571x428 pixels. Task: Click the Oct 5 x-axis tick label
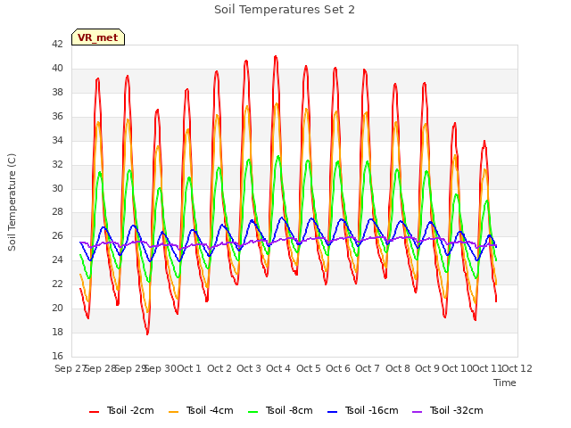pyautogui.click(x=309, y=368)
